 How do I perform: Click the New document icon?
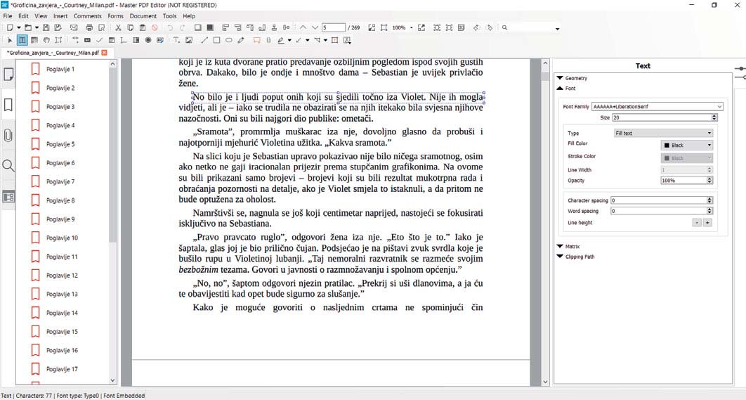pos(10,27)
